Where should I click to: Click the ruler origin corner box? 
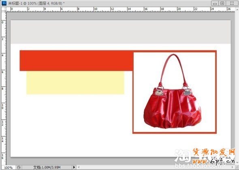[4, 9]
